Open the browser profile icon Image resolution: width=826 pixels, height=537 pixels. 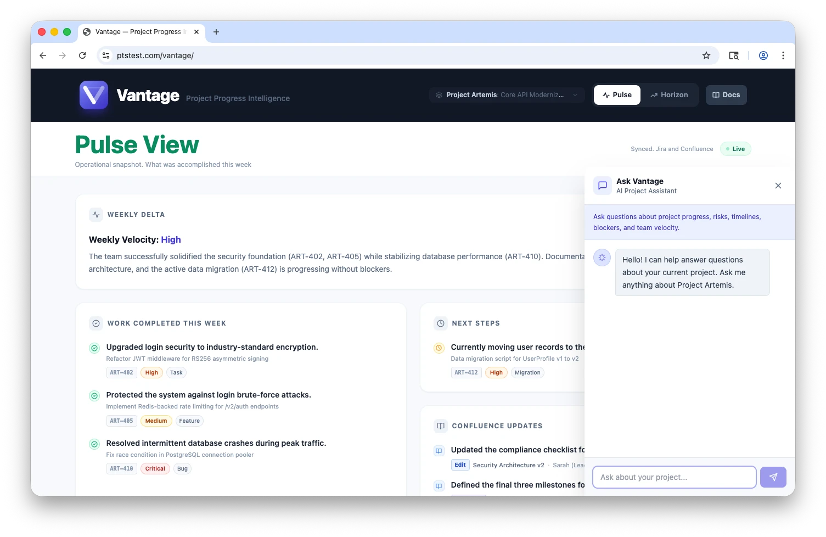(763, 55)
